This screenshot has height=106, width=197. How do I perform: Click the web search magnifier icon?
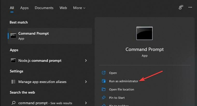click(13, 103)
